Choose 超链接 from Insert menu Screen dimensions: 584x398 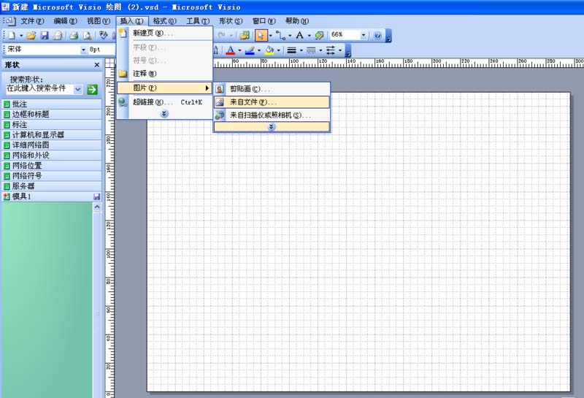(165, 102)
